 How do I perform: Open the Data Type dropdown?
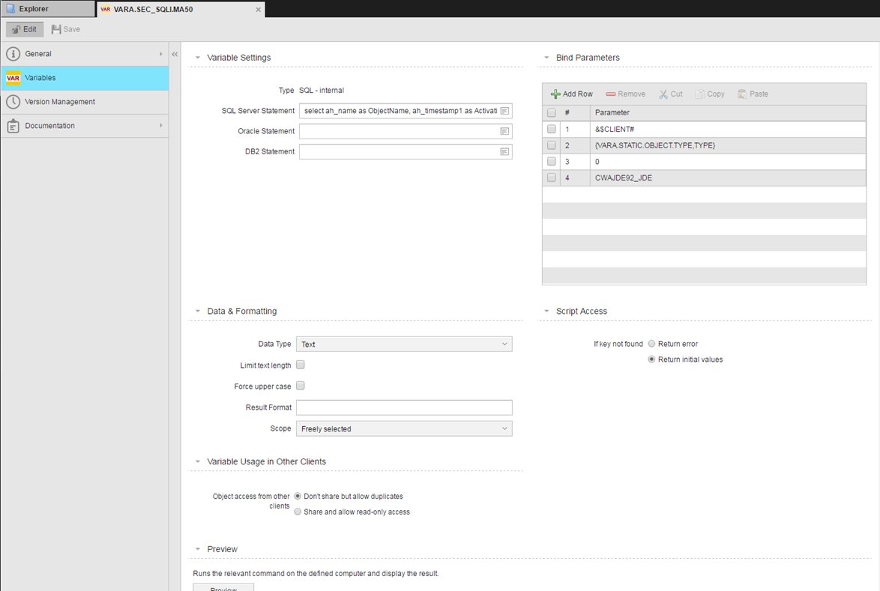[x=404, y=345]
